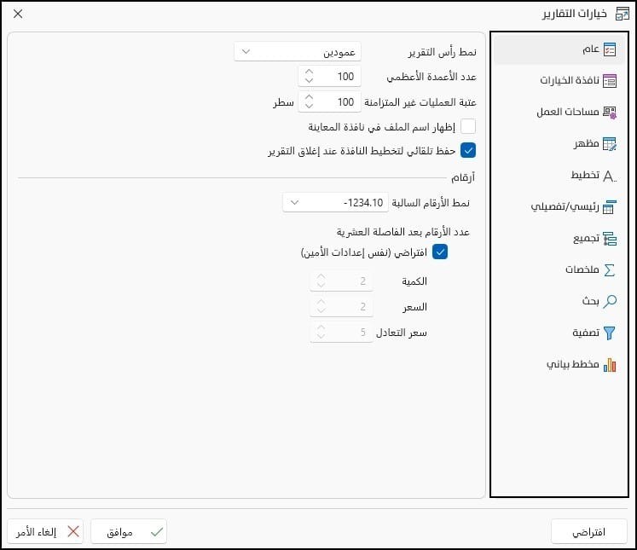Click the إلغاء الأمر cancel button
This screenshot has height=550, width=637.
pos(45,531)
